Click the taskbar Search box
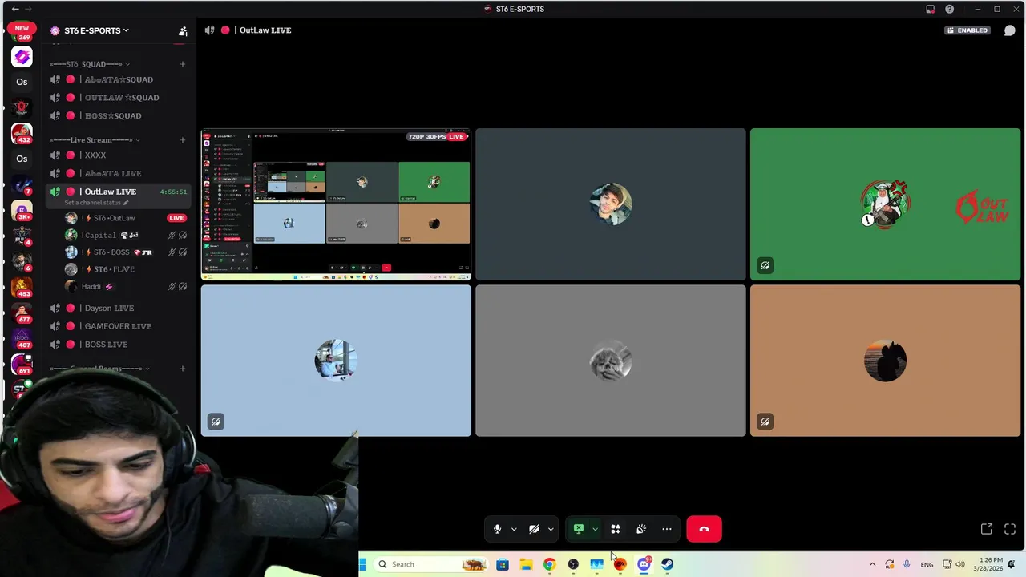 431,564
